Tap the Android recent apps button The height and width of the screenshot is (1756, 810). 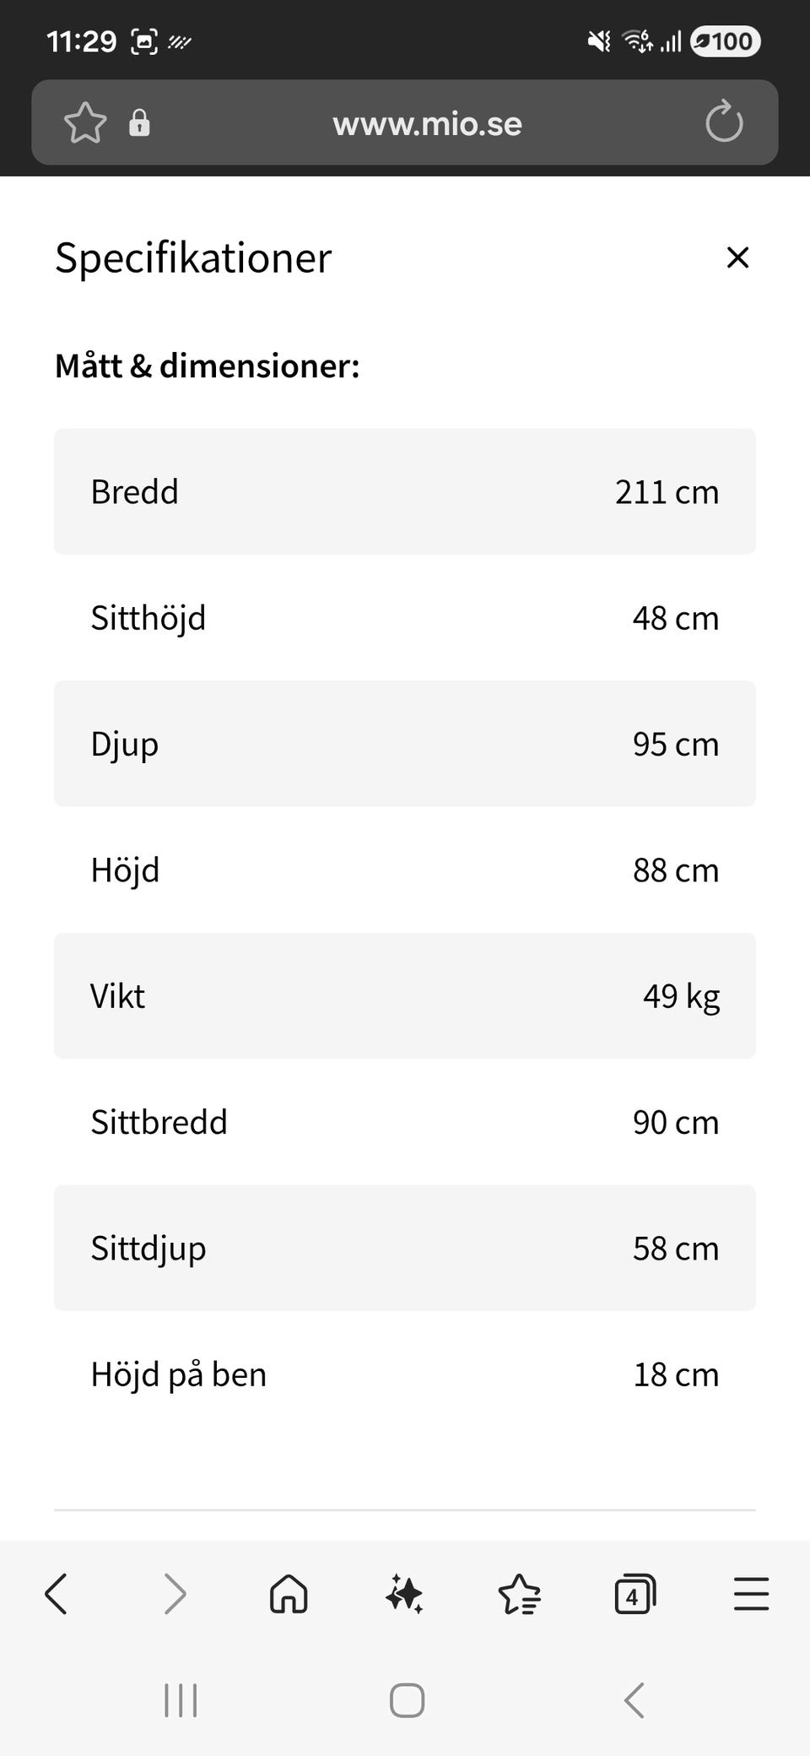pos(181,1700)
